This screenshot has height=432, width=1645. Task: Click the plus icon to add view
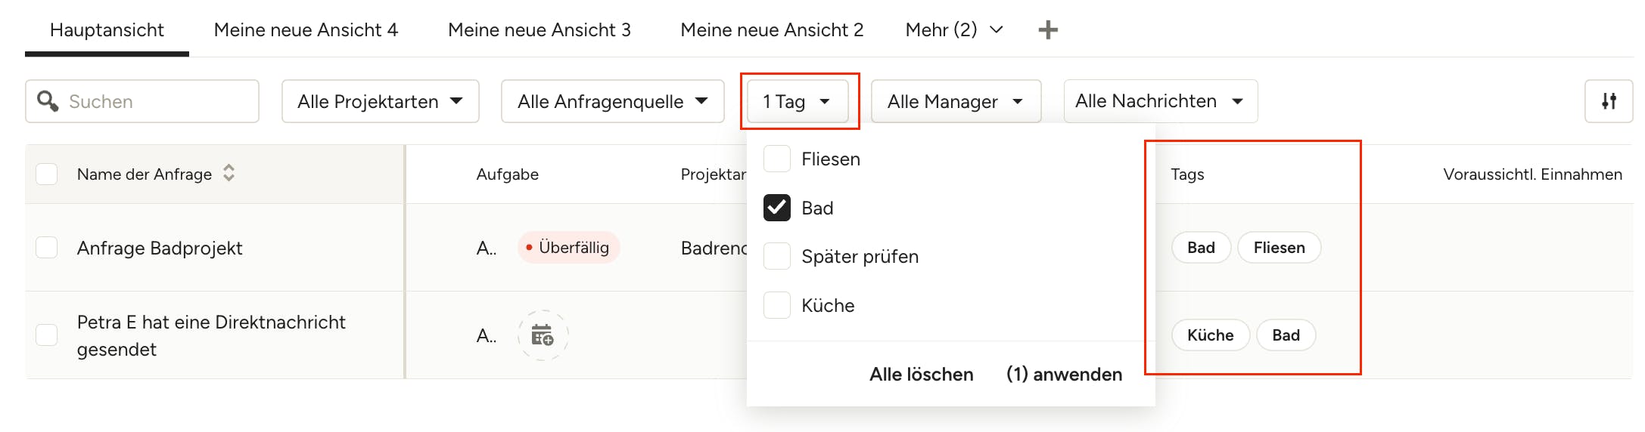coord(1048,30)
